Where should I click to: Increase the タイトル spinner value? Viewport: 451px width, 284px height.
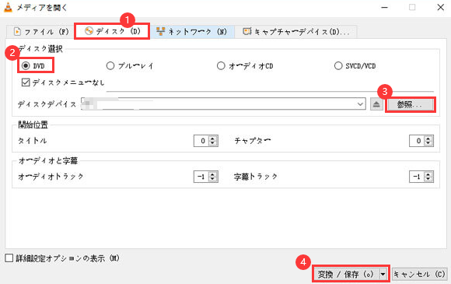click(x=212, y=138)
